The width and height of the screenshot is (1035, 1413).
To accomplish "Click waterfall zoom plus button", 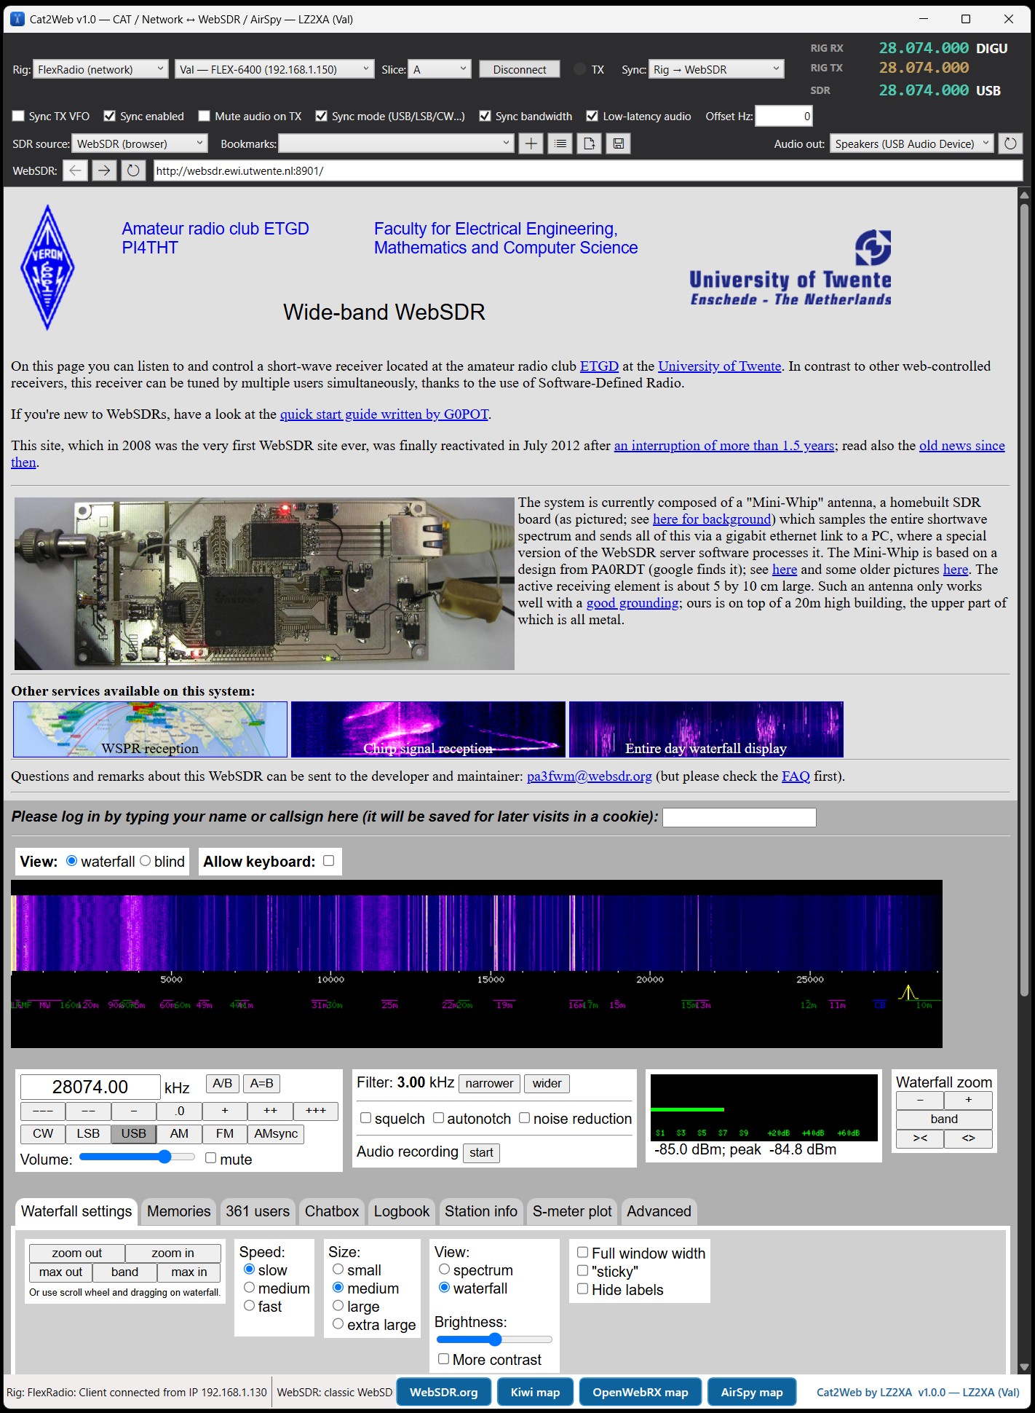I will point(969,1101).
